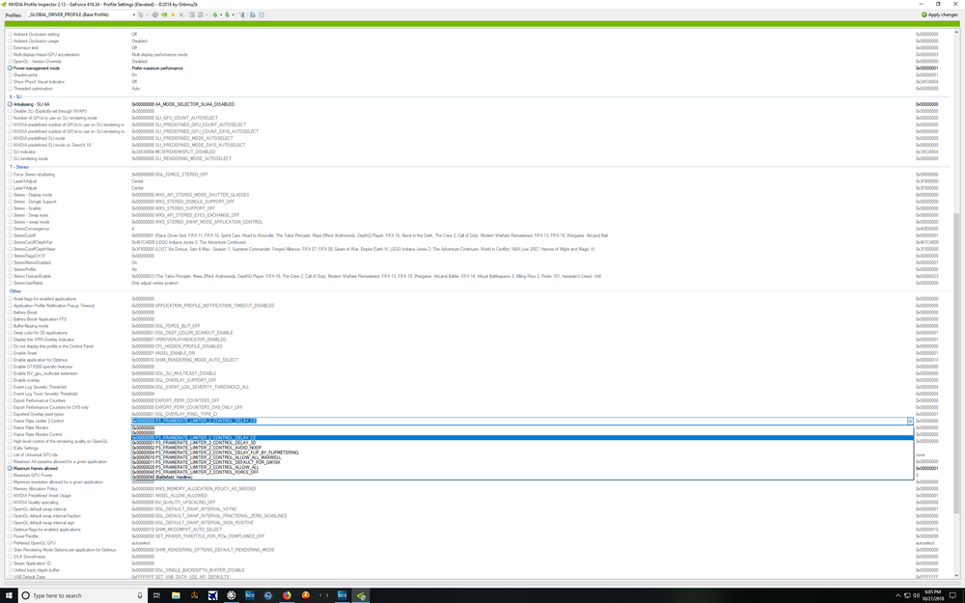965x603 pixels.
Task: Click the 'Type here to search' box
Action: point(82,595)
